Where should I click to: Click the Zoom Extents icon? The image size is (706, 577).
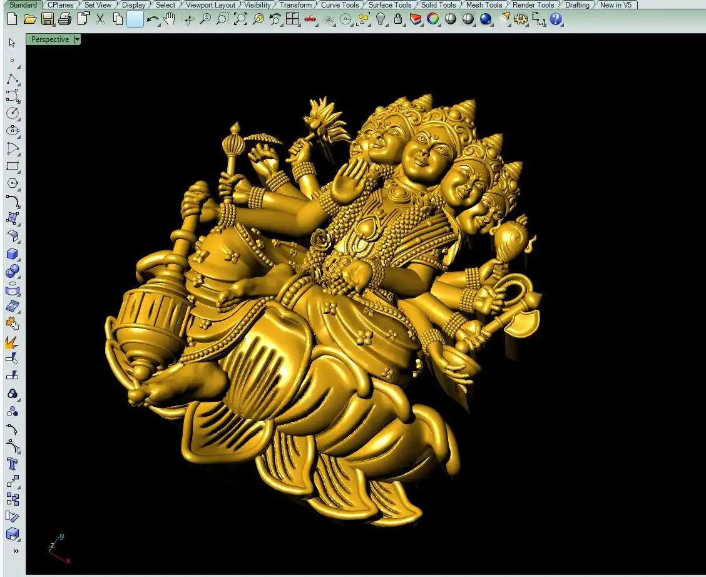[x=240, y=19]
